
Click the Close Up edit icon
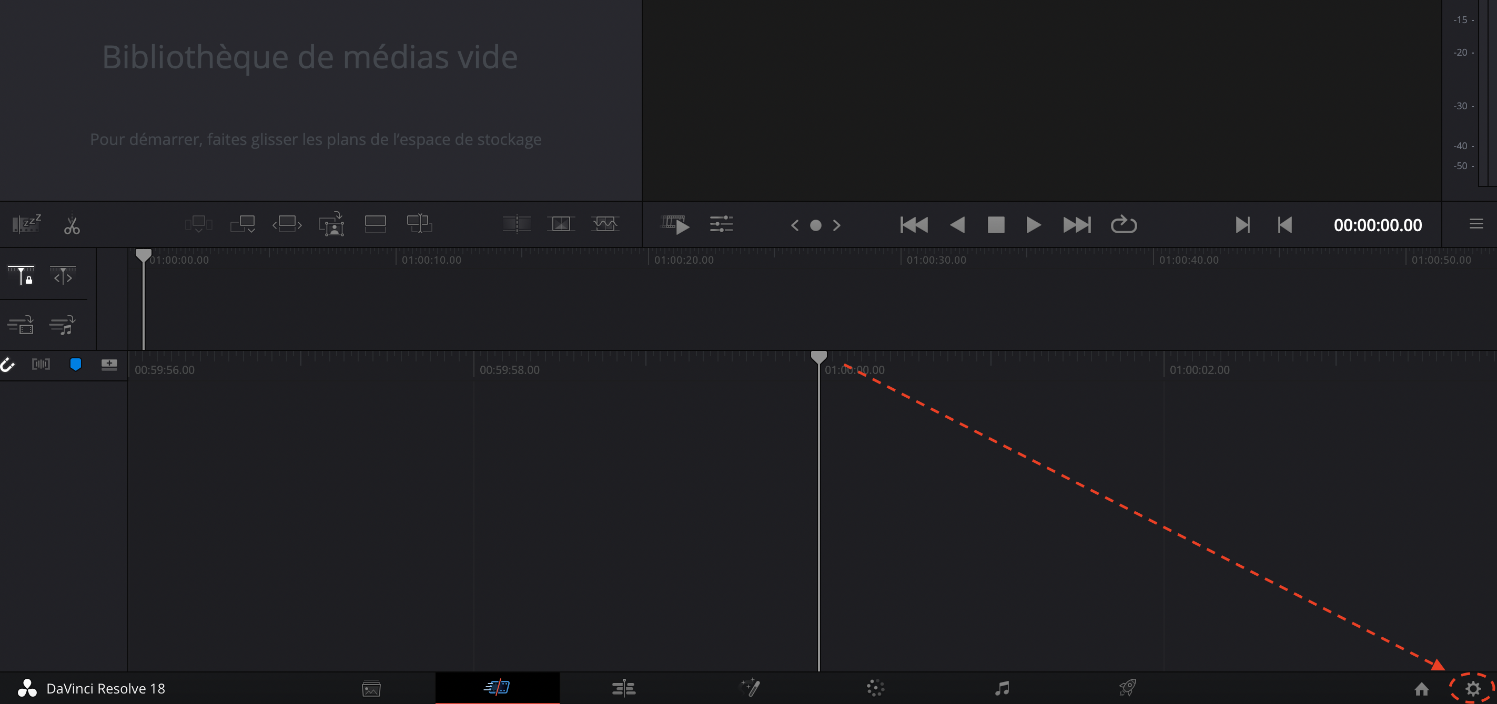point(331,224)
